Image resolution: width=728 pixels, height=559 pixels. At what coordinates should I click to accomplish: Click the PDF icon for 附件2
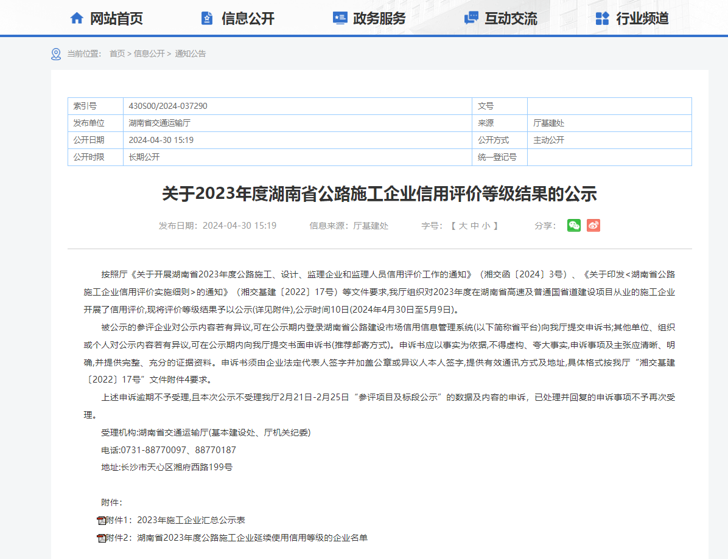click(x=102, y=538)
